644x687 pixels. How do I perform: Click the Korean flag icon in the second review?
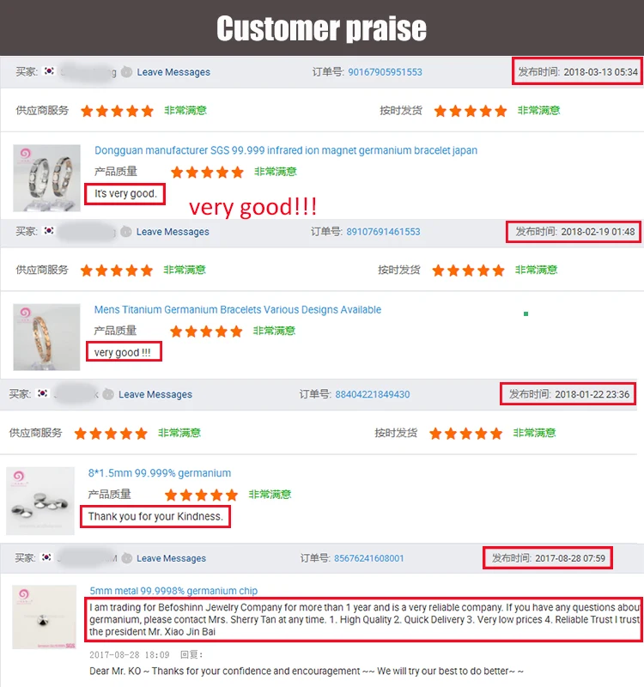click(x=49, y=230)
